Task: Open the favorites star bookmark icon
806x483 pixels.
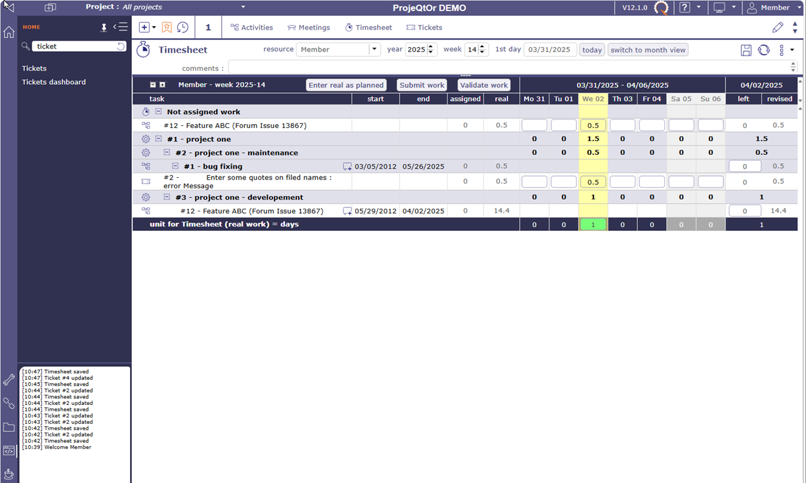Action: pos(167,28)
